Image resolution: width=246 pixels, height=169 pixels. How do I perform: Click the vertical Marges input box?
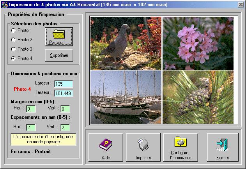(x=65, y=109)
